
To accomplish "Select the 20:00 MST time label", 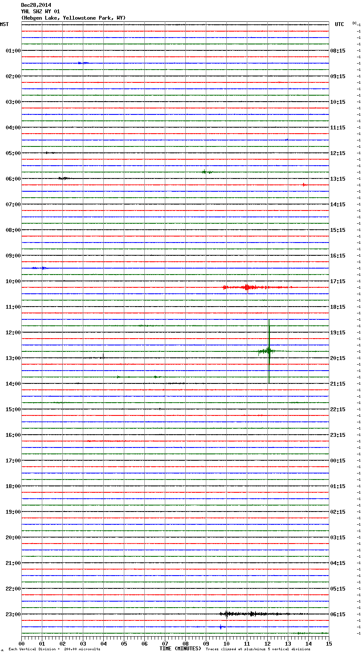I will pos(13,538).
